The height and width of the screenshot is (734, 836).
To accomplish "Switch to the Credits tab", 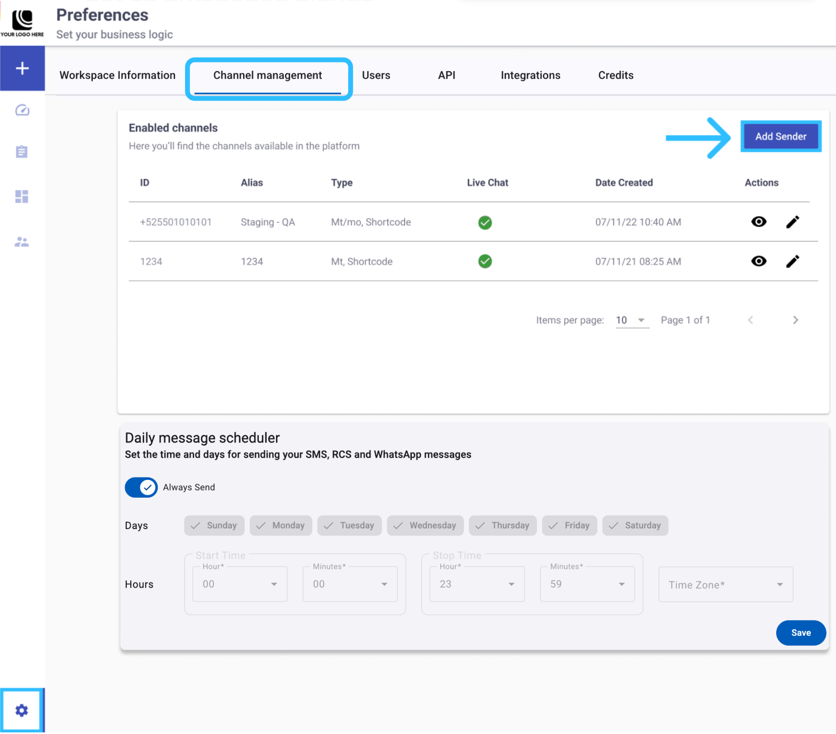I will coord(616,75).
